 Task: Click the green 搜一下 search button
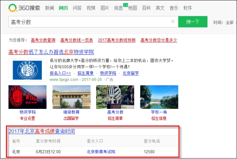[193, 22]
